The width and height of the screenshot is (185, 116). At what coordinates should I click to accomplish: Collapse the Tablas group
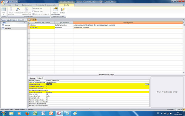[25, 23]
